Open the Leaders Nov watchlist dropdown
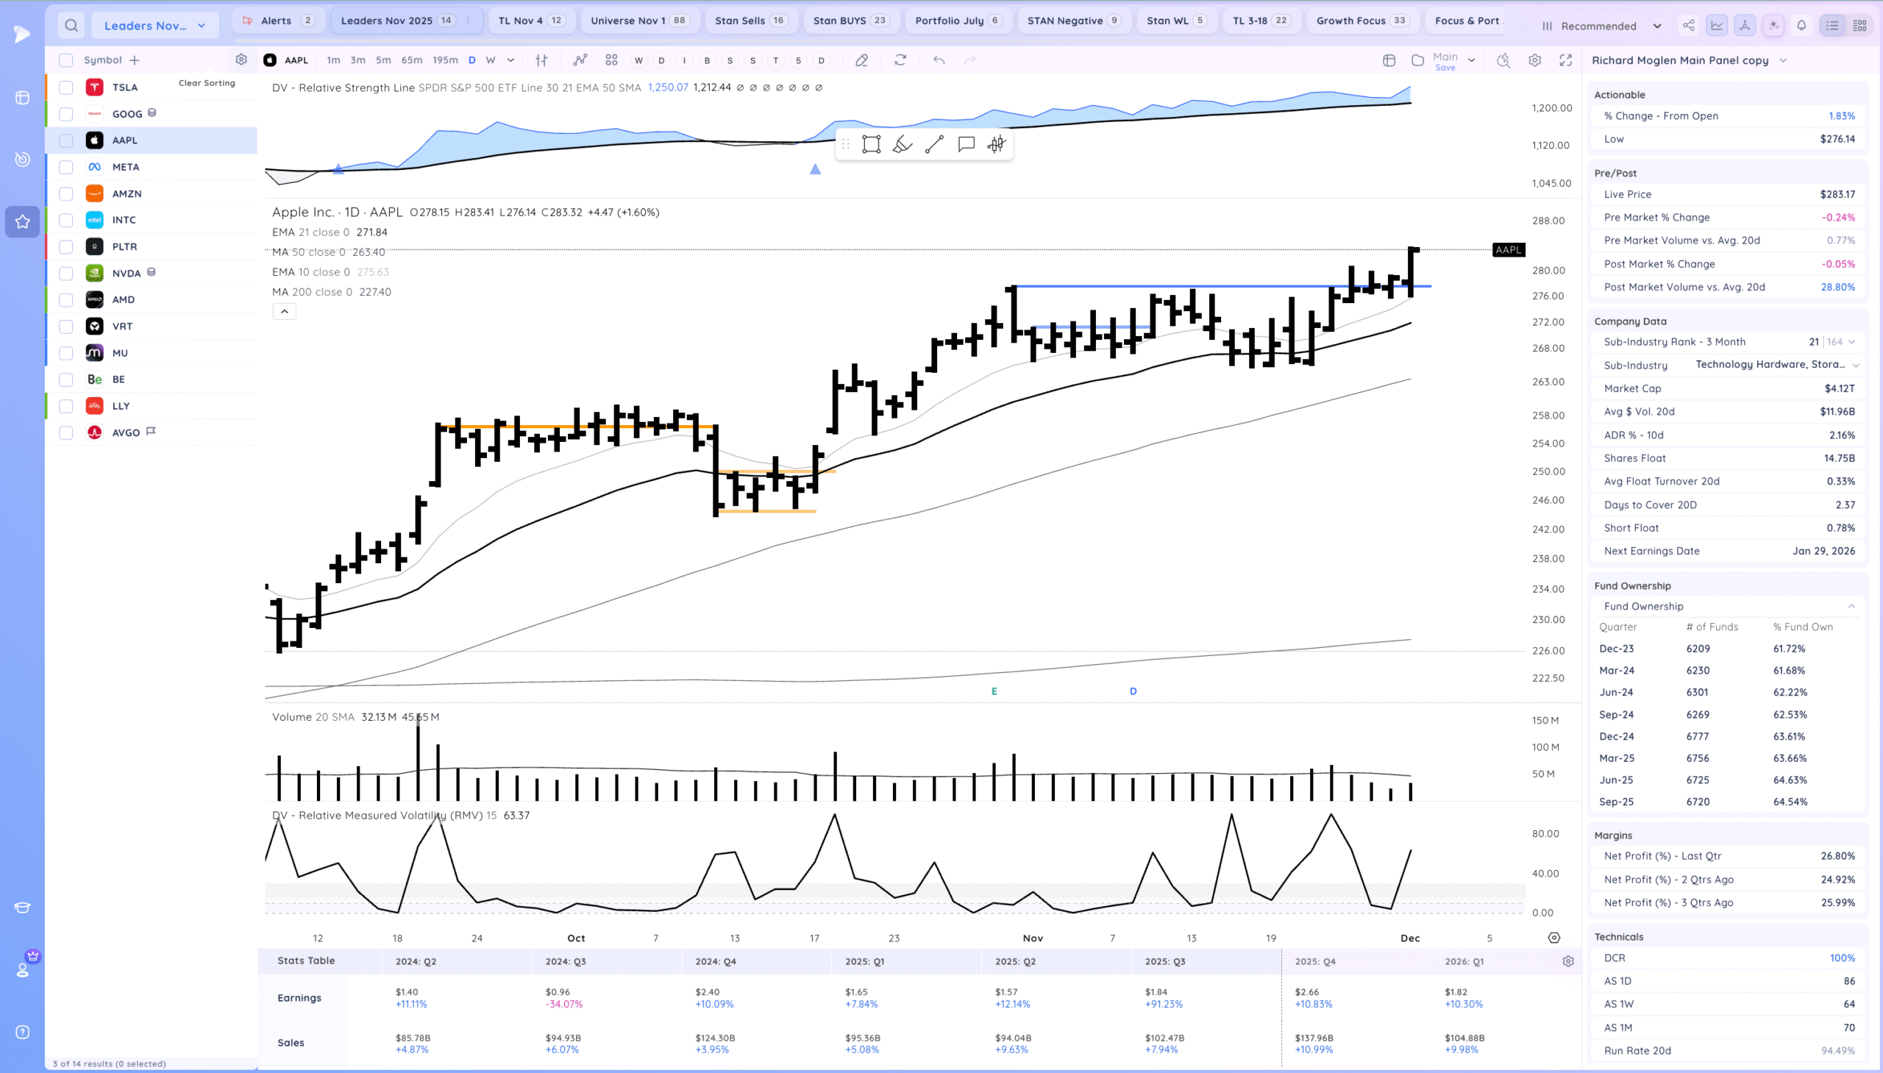The image size is (1883, 1073). click(154, 26)
